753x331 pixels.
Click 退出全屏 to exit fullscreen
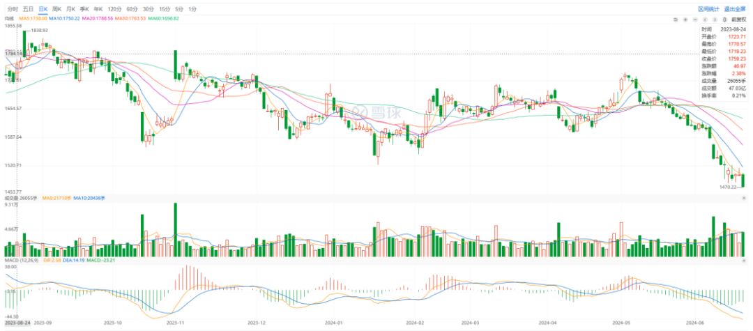tap(733, 8)
